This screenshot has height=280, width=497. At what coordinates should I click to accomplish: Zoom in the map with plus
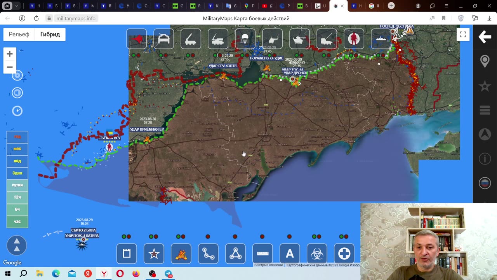10,54
